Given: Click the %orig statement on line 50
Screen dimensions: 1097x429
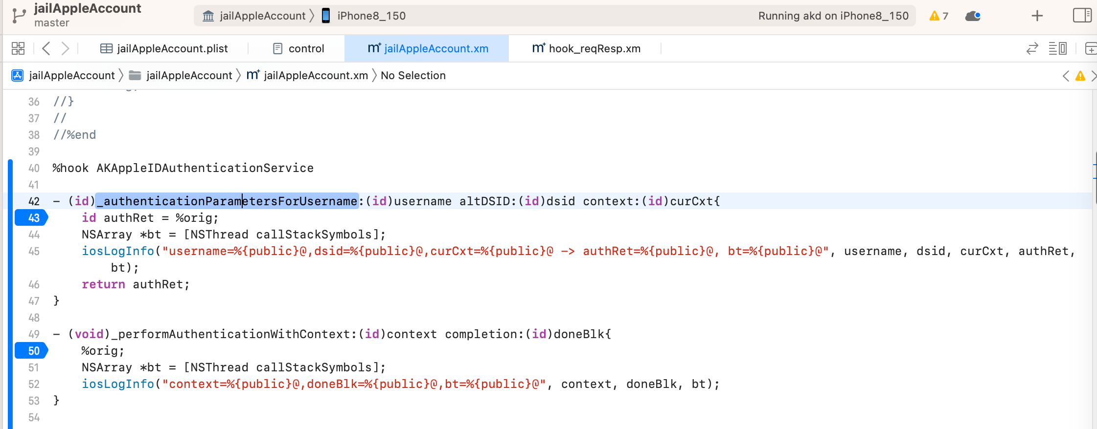Looking at the screenshot, I should click(x=103, y=350).
